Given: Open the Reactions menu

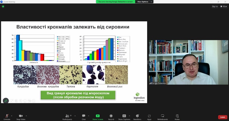Looking at the screenshot, I should 137,117.
